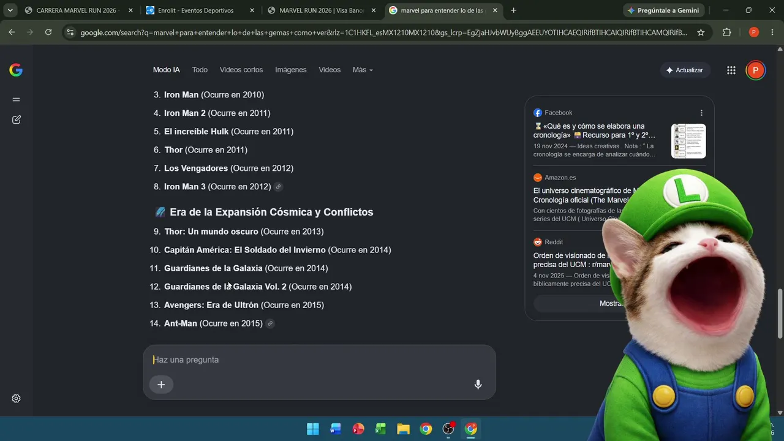Start a new AI Mode chat
The image size is (784, 441).
point(17,119)
